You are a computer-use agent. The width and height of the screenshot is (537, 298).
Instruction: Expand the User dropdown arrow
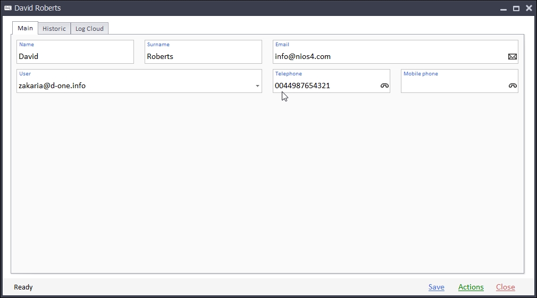(x=257, y=86)
